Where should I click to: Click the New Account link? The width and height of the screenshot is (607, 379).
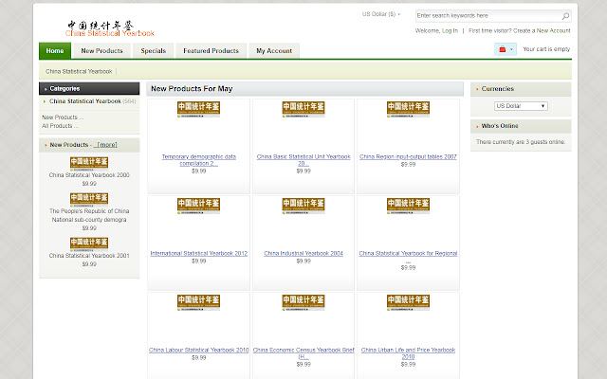point(553,30)
